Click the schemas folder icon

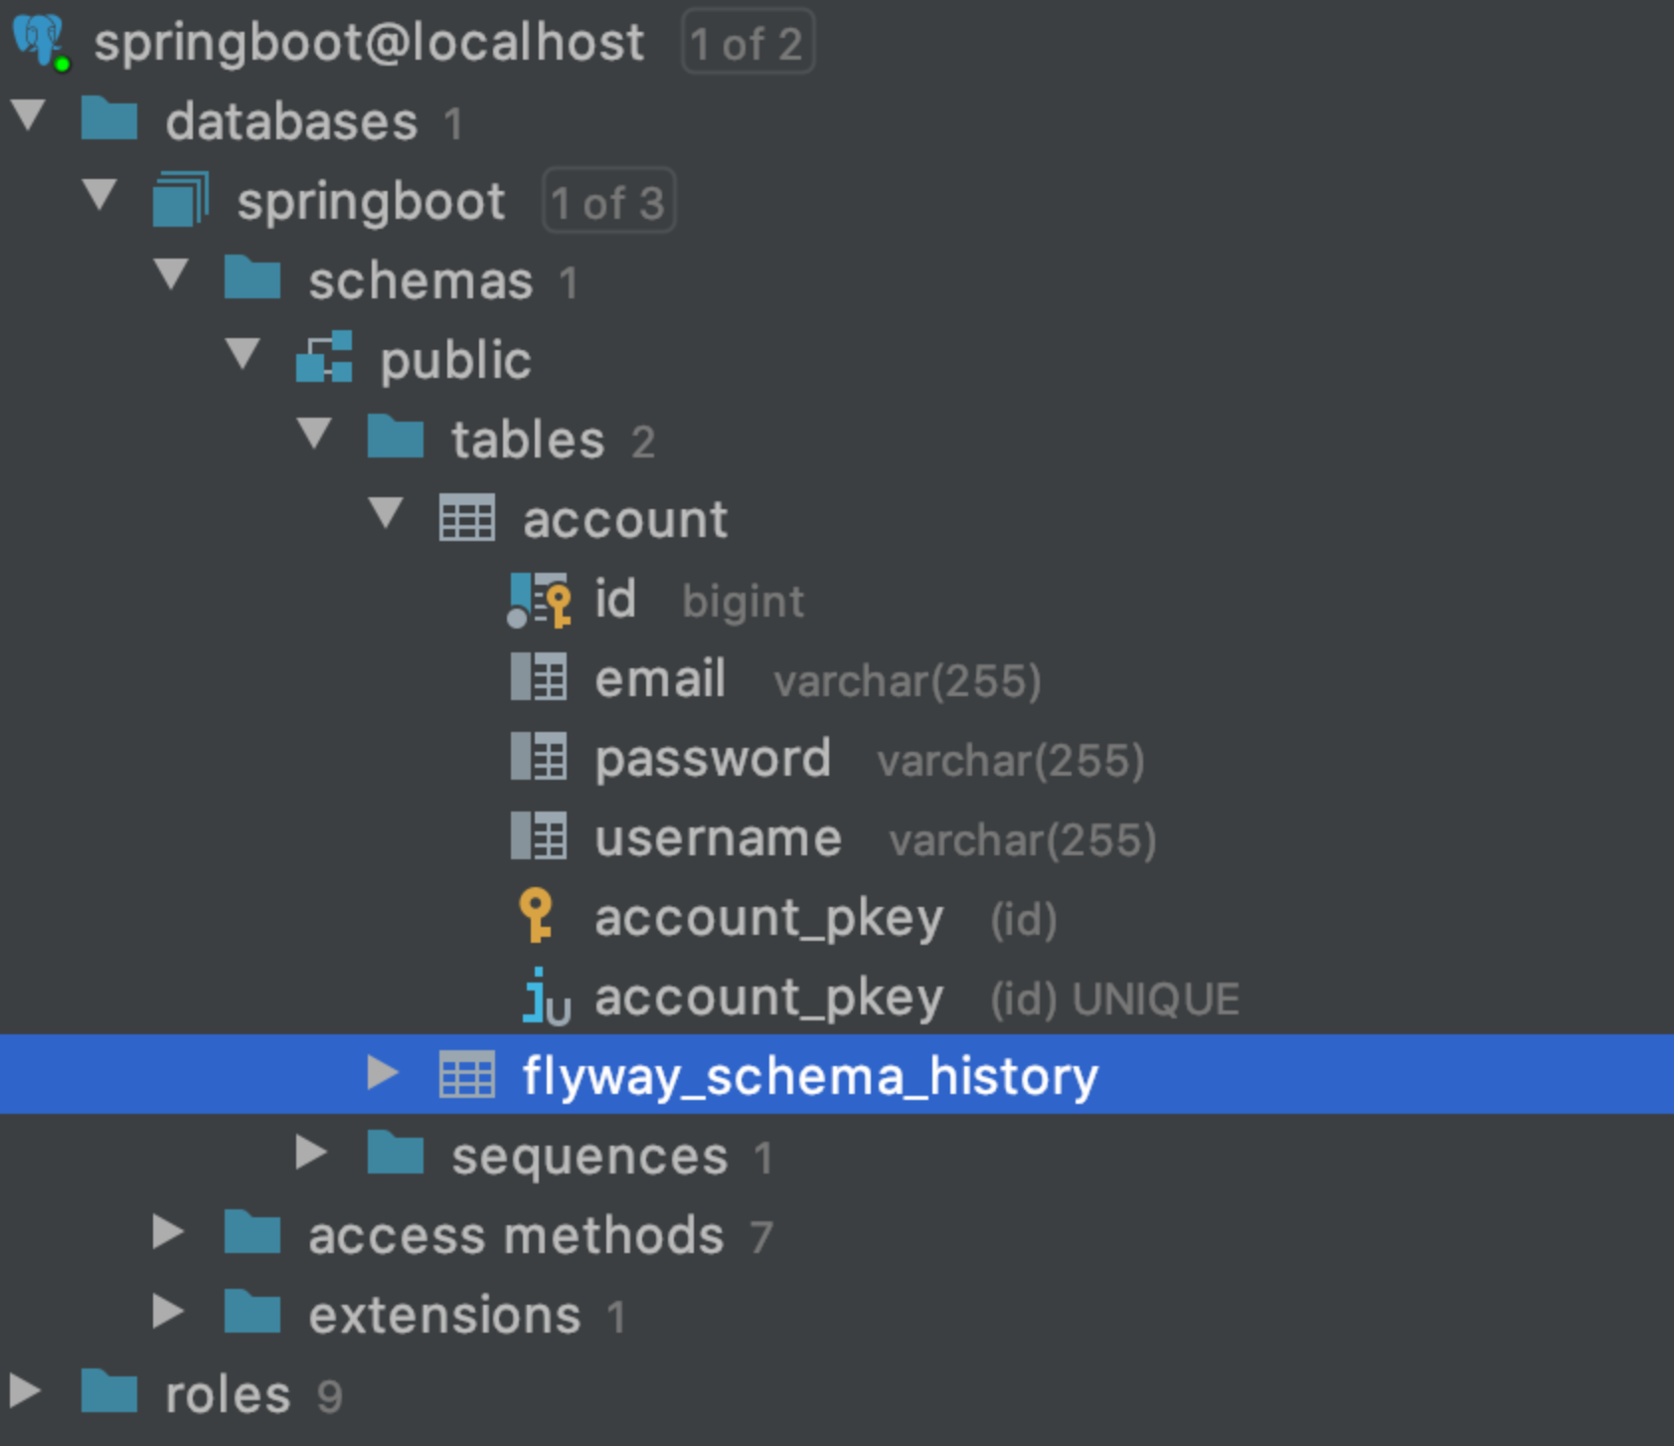pos(252,279)
